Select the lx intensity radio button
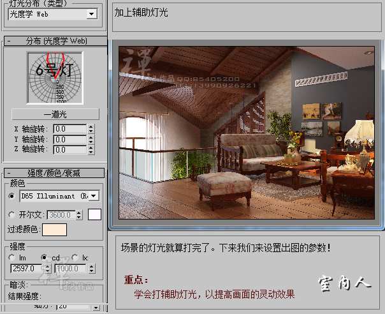This screenshot has height=314, width=385. (x=75, y=257)
